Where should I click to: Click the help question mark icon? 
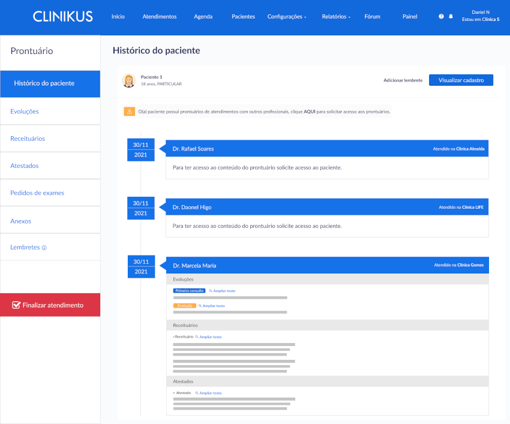442,17
